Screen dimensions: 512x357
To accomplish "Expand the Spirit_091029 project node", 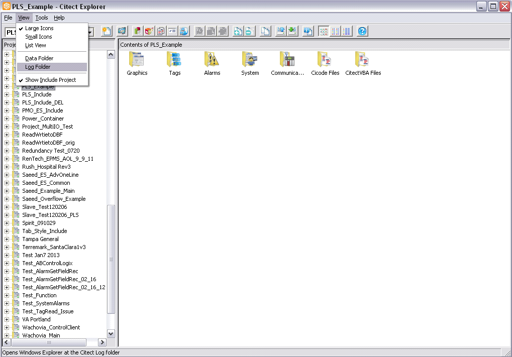I will point(7,223).
